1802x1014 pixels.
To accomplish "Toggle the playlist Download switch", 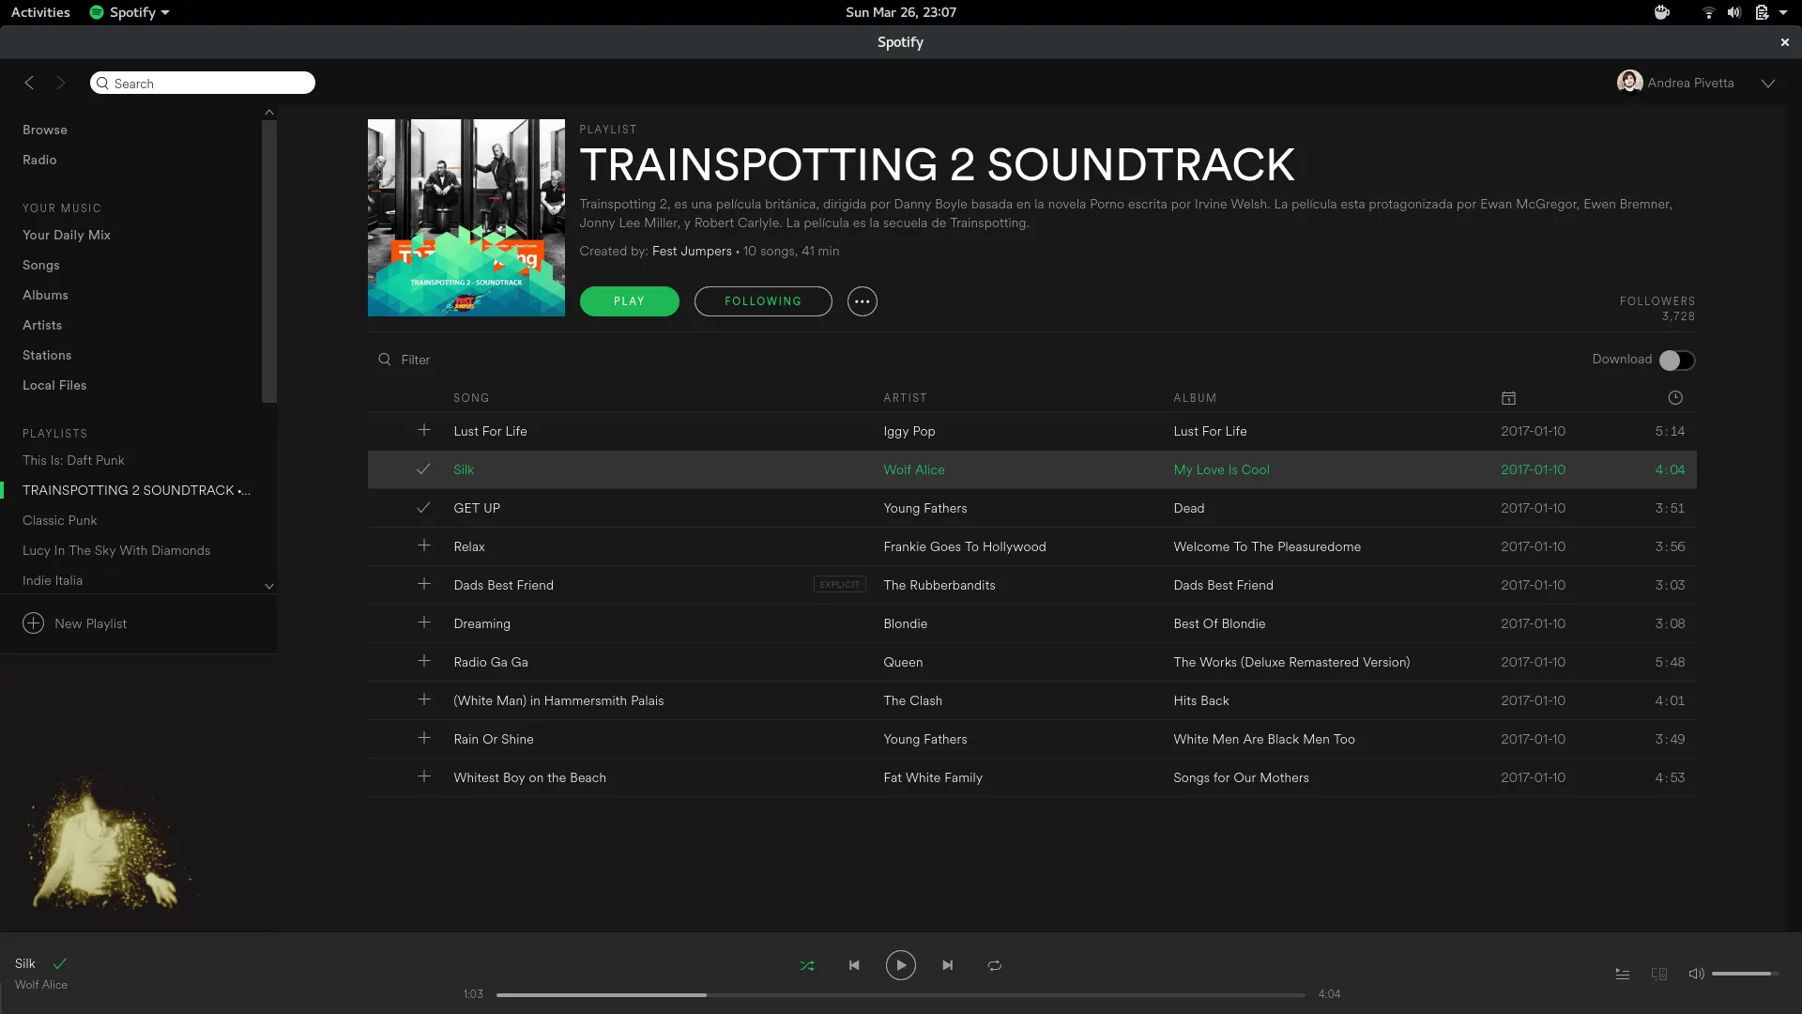I will (1676, 360).
